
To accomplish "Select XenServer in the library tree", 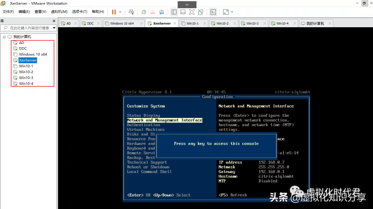I will (28, 60).
